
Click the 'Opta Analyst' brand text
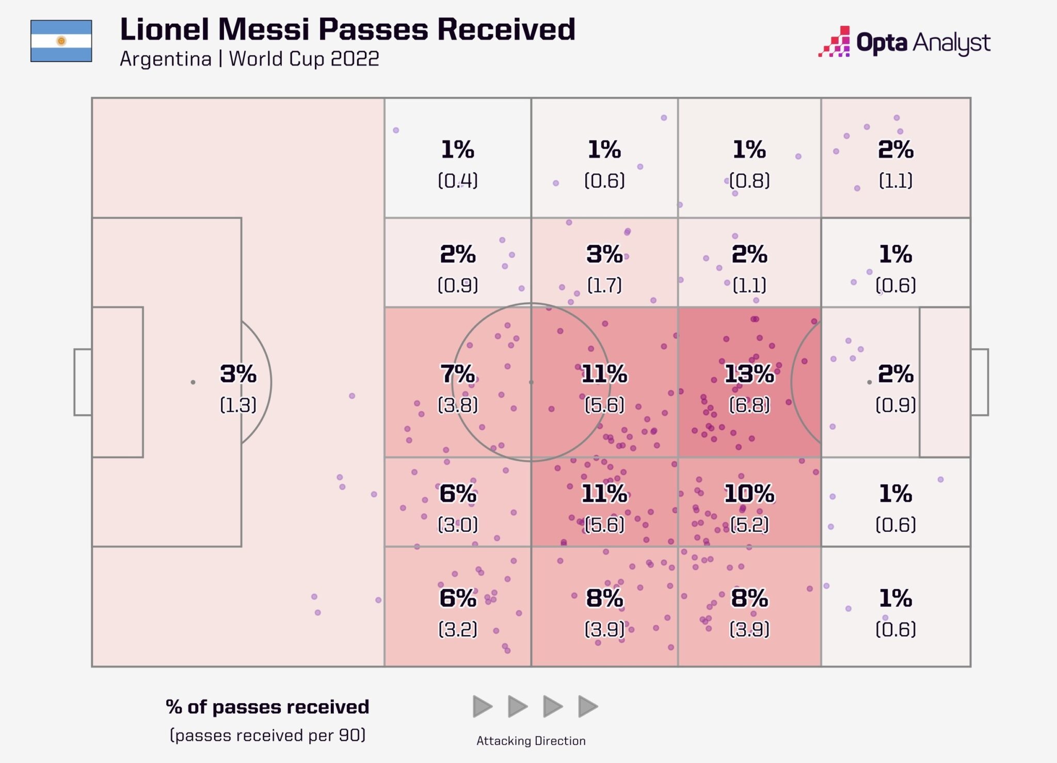tap(923, 43)
